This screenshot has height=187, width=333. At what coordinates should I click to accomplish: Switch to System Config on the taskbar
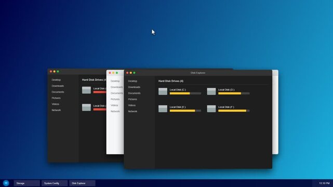pyautogui.click(x=55, y=183)
